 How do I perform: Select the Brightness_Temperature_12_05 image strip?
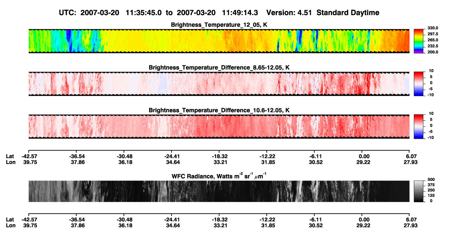tap(219, 41)
